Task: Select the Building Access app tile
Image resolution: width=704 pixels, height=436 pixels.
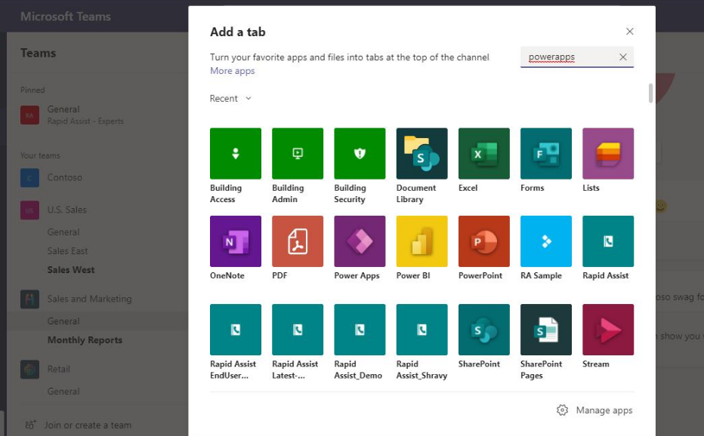Action: (235, 153)
